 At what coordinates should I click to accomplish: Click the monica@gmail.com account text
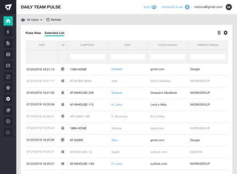pos(208,7)
